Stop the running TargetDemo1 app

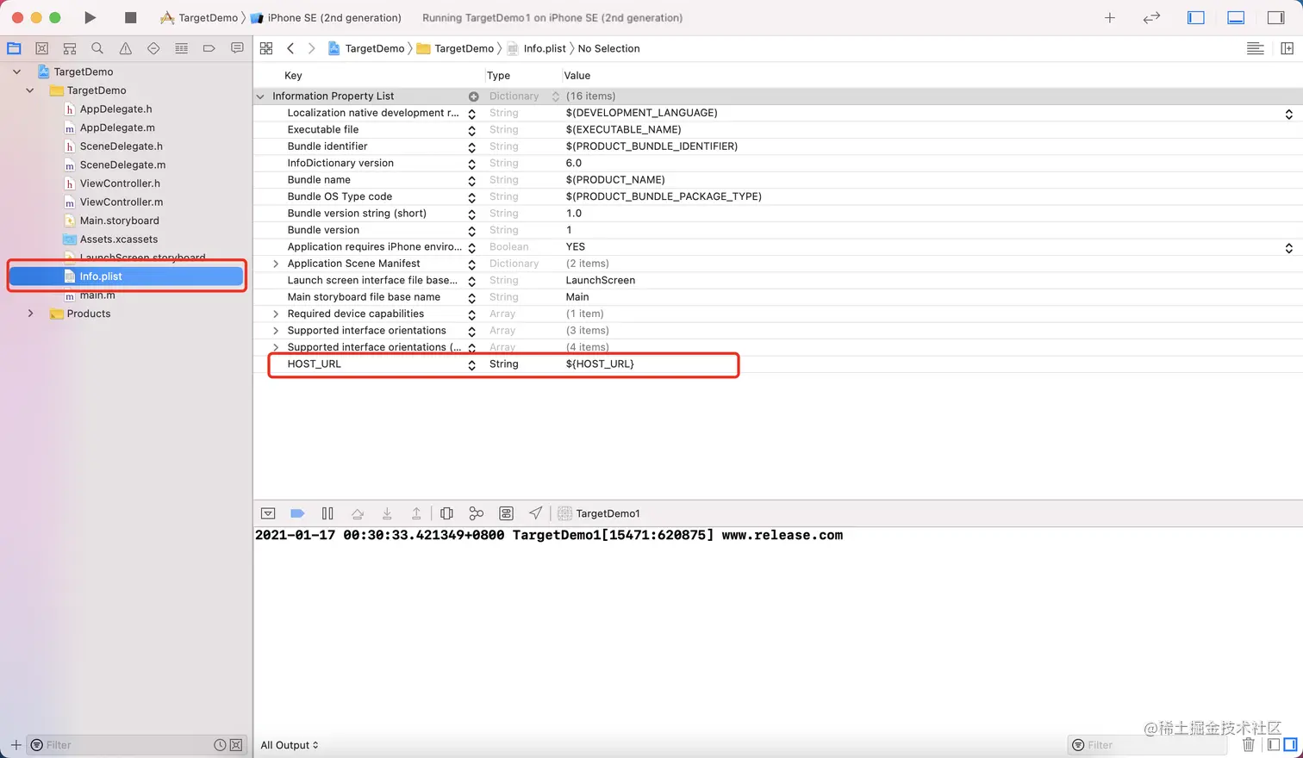pos(130,17)
